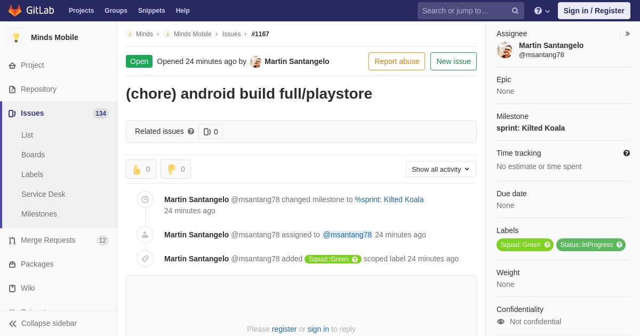The height and width of the screenshot is (336, 640).
Task: Open Groups in top navigation
Action: 116,11
